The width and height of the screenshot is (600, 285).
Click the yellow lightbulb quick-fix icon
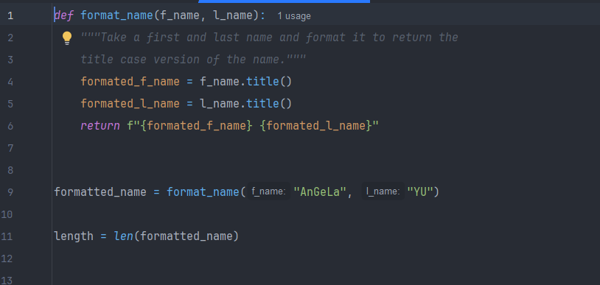point(67,38)
